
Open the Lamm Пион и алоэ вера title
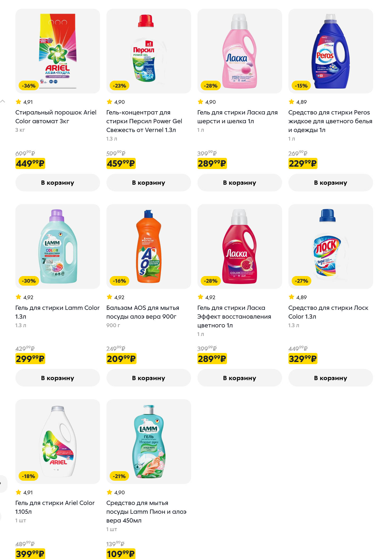(146, 512)
